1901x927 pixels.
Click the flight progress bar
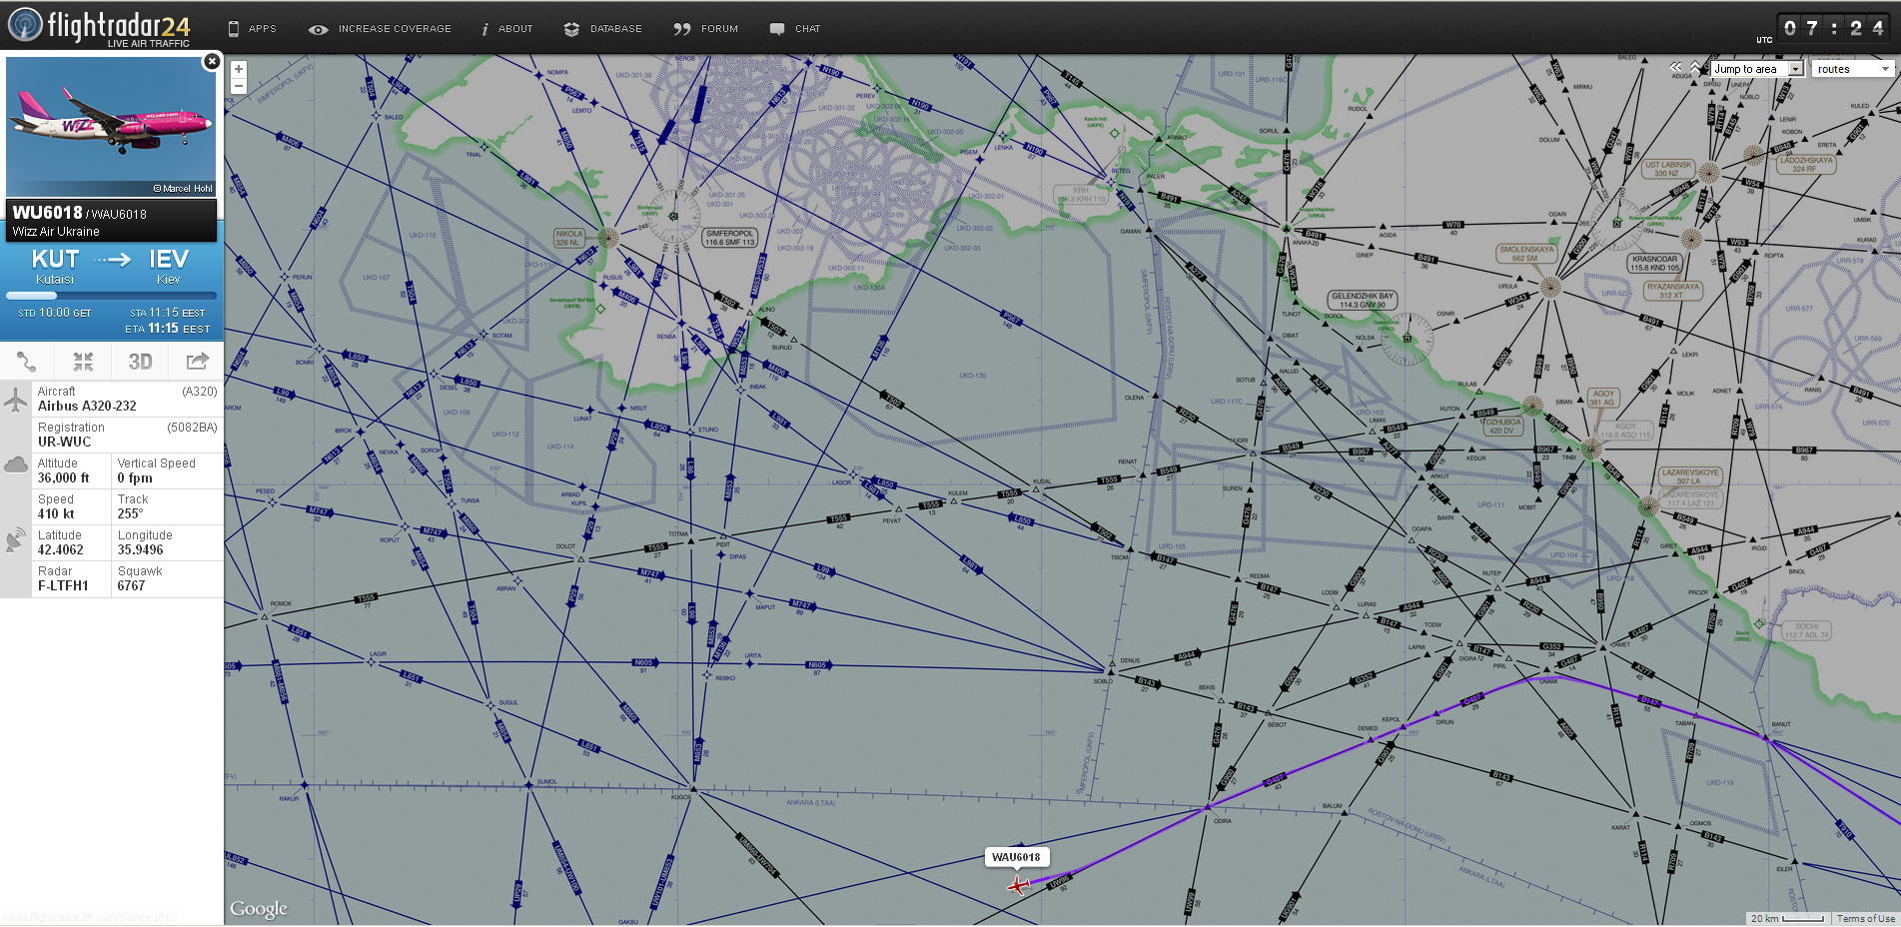(x=111, y=296)
